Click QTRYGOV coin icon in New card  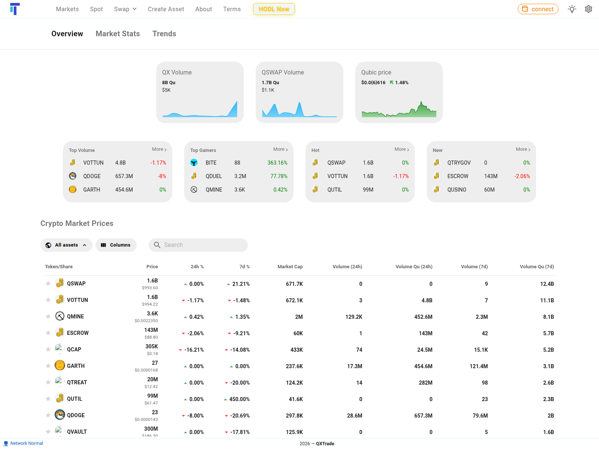coord(437,162)
